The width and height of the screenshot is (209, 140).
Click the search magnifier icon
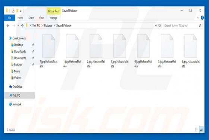click(200, 26)
